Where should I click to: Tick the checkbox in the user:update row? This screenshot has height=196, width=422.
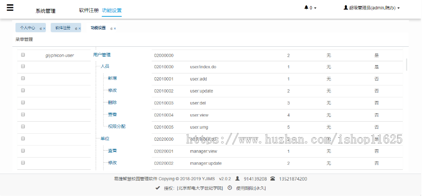(x=23, y=90)
